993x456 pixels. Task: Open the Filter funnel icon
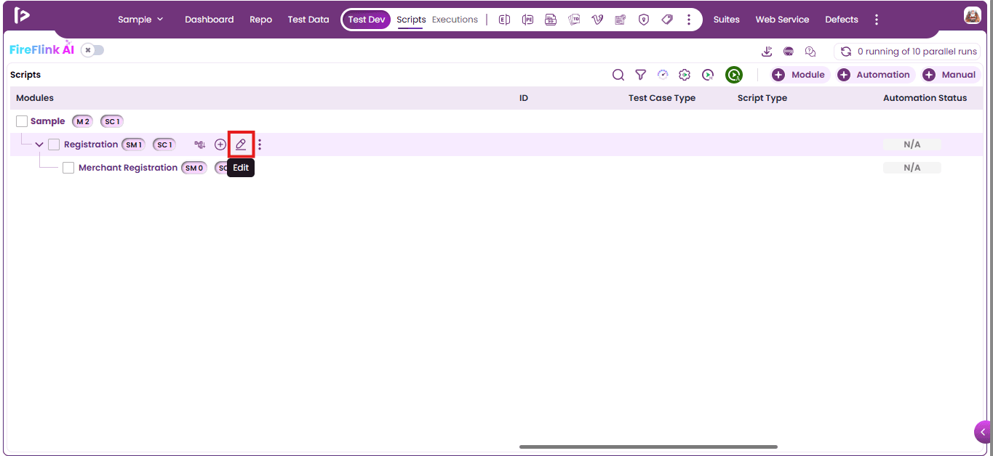click(640, 75)
